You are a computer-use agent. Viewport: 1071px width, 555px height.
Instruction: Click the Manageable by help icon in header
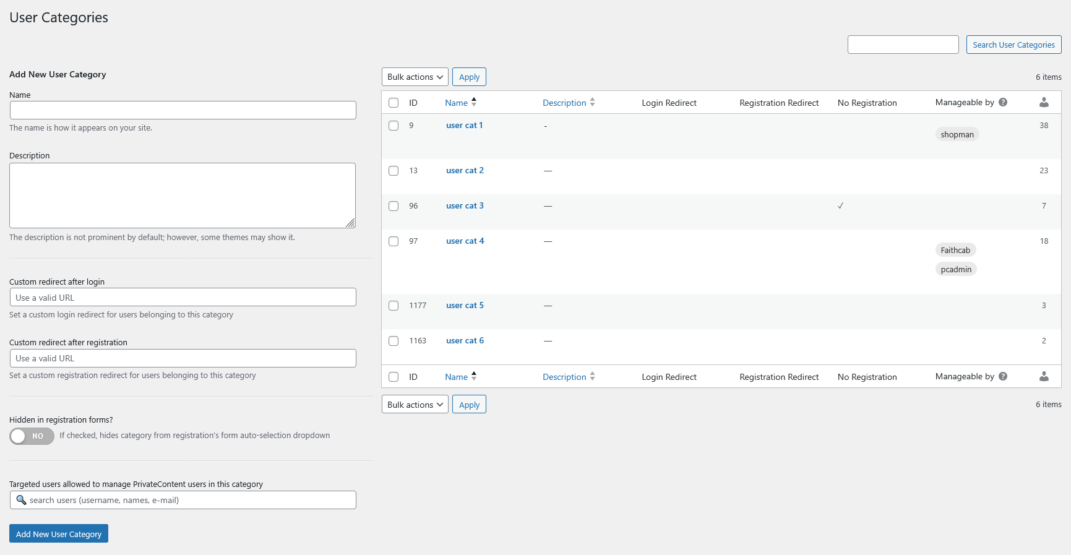1003,102
